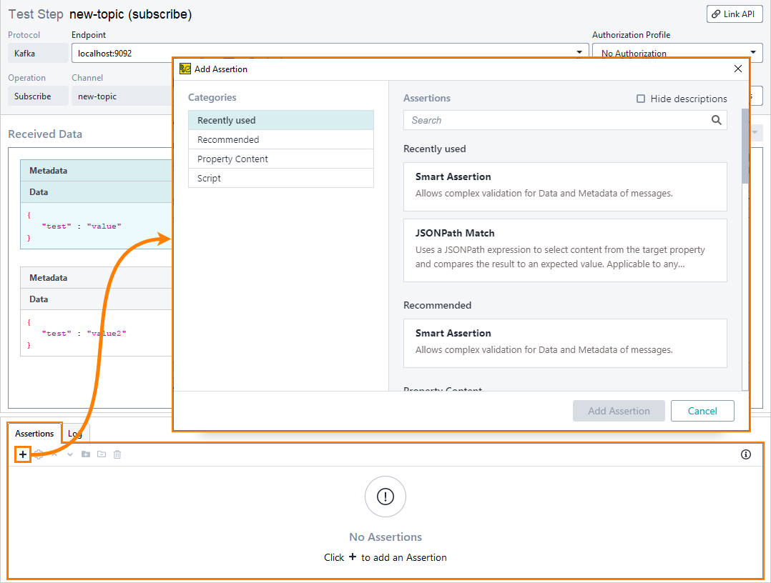The height and width of the screenshot is (583, 771).
Task: Open assertion settings via the gear icon
Action: coord(39,454)
